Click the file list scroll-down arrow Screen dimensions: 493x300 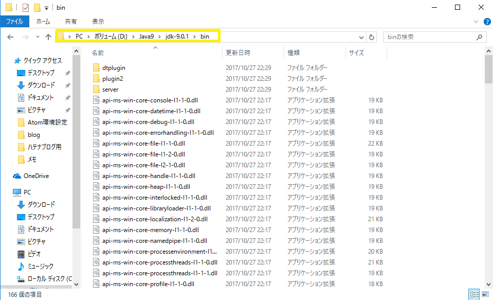[x=488, y=284]
